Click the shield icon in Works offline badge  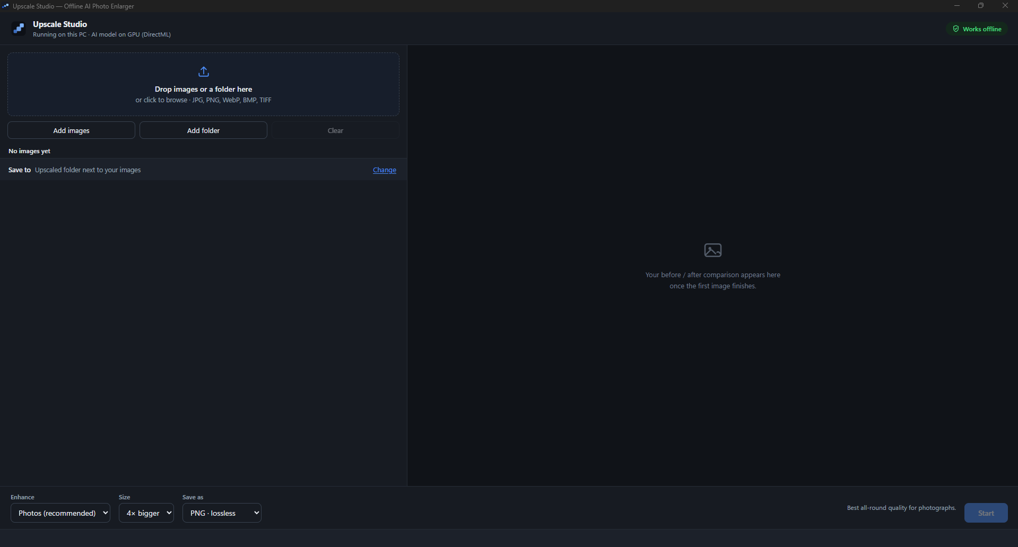(x=956, y=29)
